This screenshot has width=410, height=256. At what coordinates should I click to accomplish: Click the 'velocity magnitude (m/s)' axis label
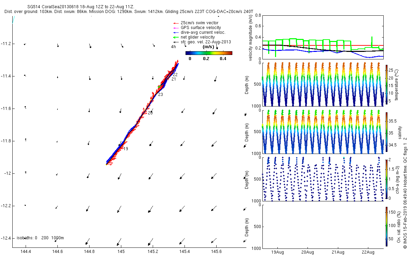(x=251, y=38)
